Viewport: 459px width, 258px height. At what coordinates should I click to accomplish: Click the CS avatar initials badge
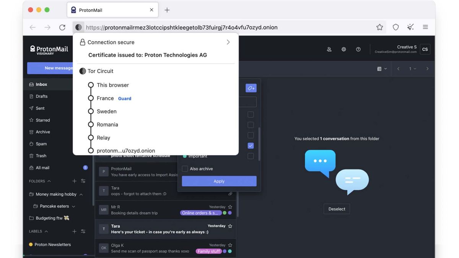[x=425, y=49]
